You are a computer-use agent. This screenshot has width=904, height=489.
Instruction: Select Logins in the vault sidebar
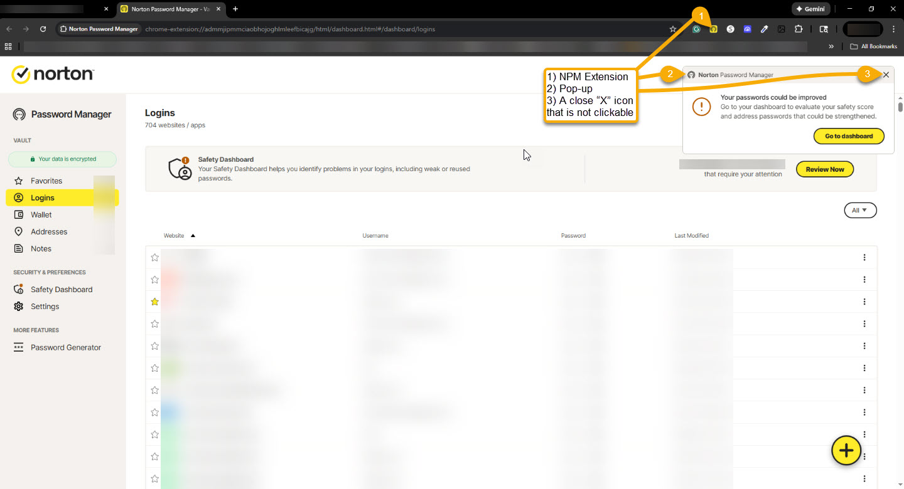(x=44, y=197)
